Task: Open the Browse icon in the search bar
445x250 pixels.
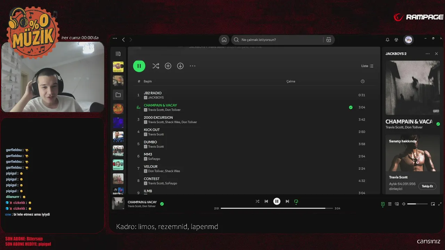Action: click(329, 40)
